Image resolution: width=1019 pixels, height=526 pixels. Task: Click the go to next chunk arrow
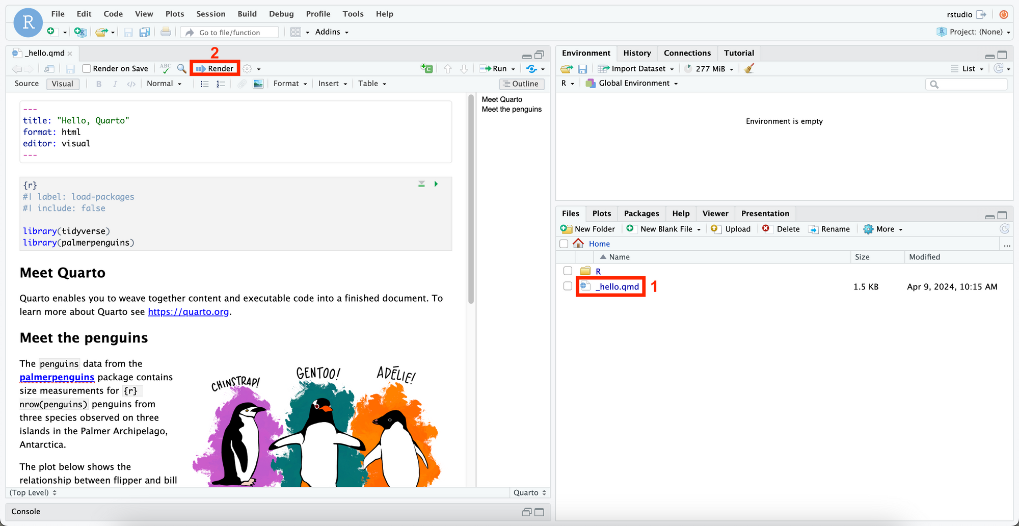[464, 68]
